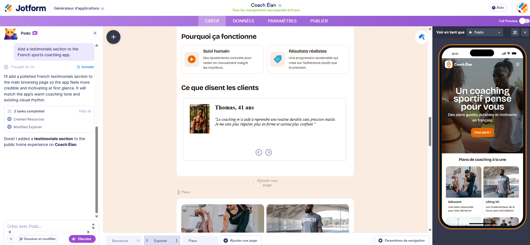Click the Modified Explorer task checkmark
The image size is (530, 245).
pos(9,127)
